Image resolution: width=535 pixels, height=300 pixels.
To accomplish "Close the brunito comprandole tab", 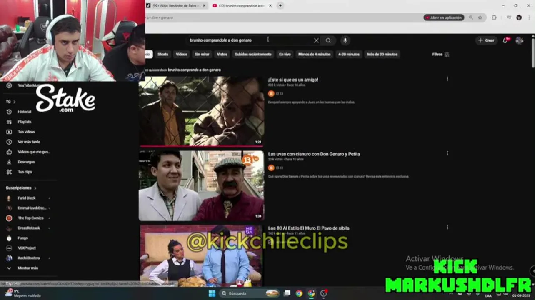I will tap(270, 5).
